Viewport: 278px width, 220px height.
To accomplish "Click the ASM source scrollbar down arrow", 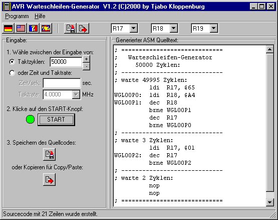I will [x=269, y=202].
